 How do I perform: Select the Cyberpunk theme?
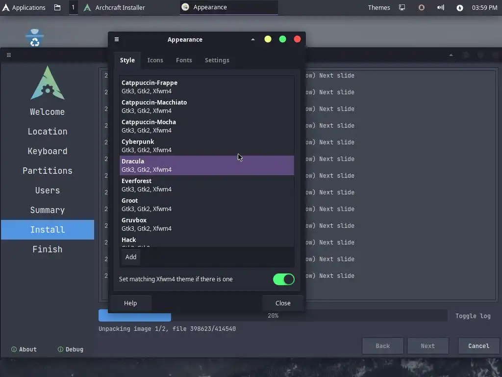207,146
